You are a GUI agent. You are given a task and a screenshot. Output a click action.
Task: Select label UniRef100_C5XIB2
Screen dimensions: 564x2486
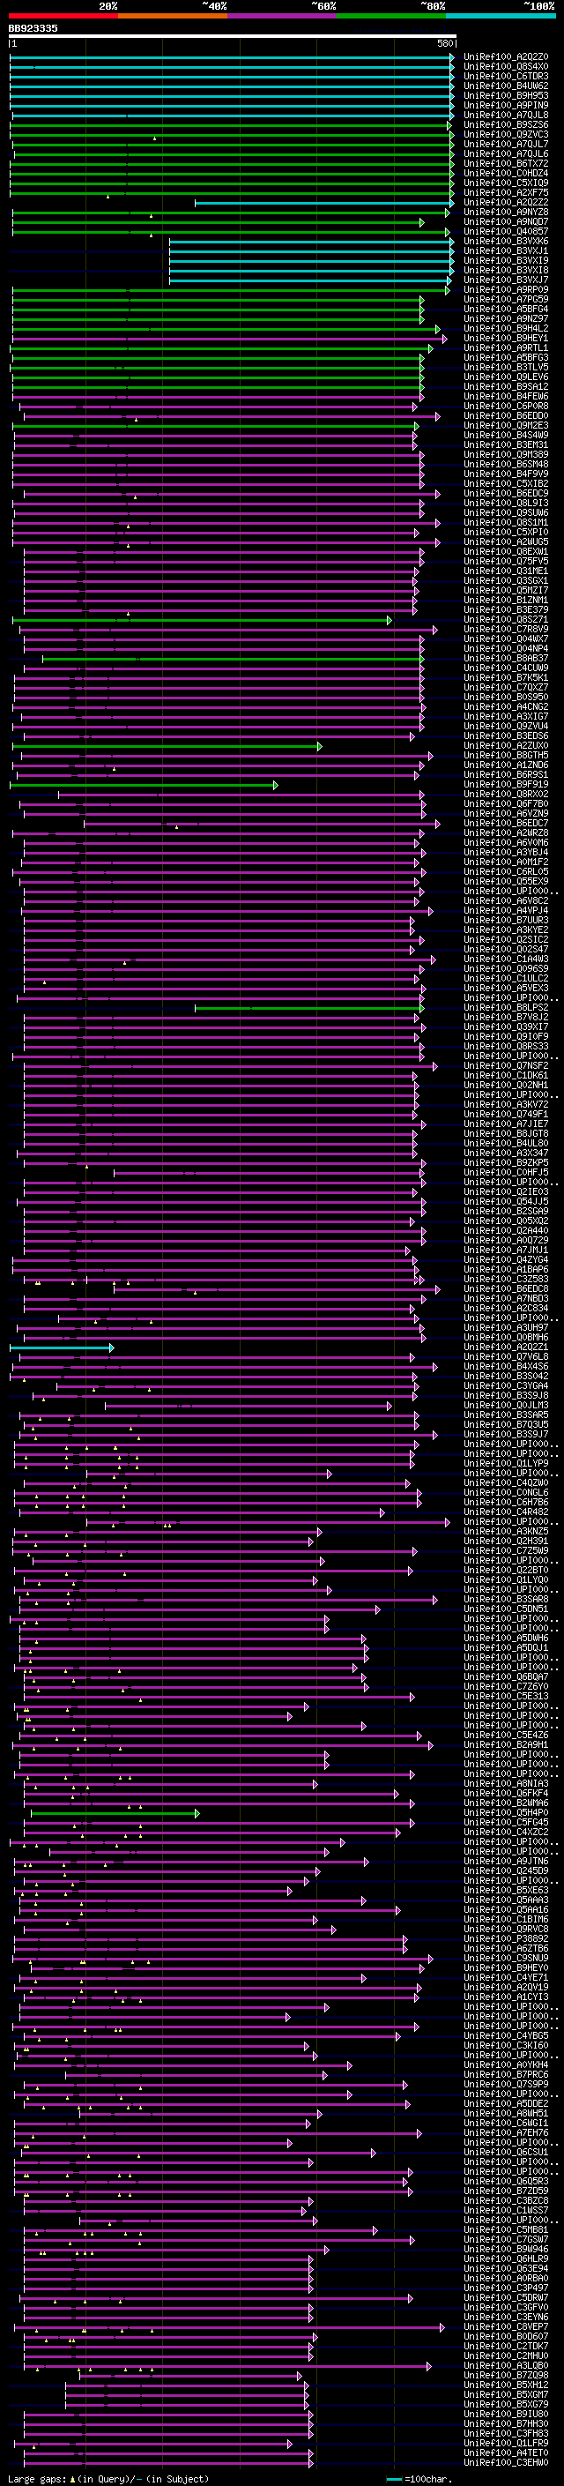(506, 483)
